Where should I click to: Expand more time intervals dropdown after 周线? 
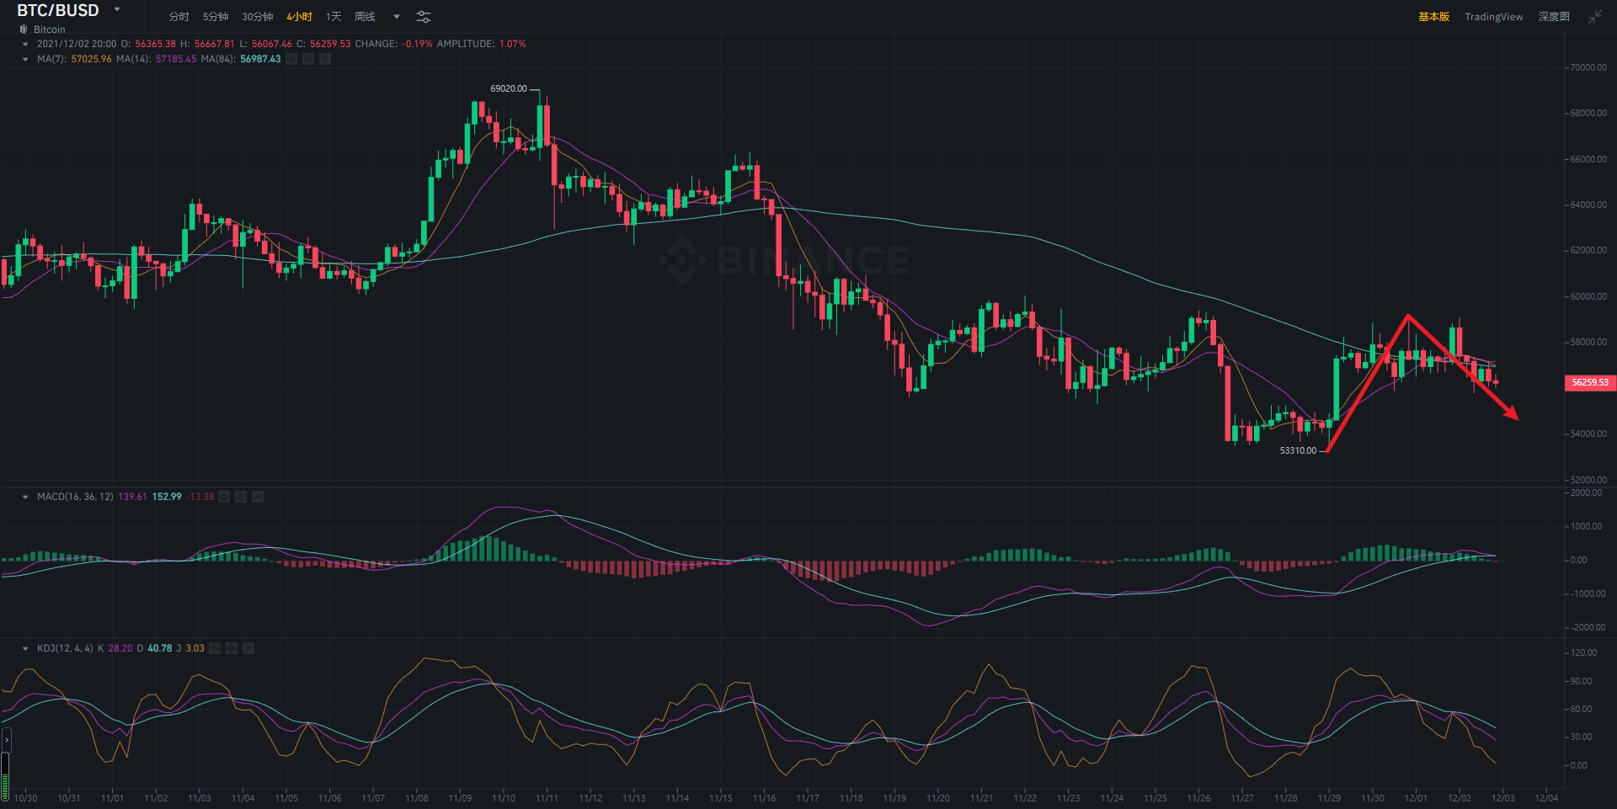point(397,17)
